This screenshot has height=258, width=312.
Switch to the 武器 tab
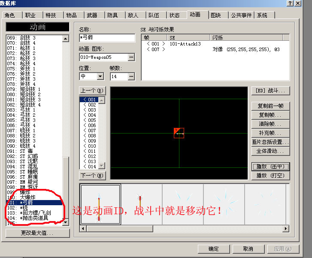(x=92, y=15)
